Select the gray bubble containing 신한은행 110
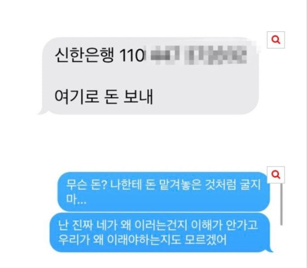The image size is (307, 268). point(148,76)
